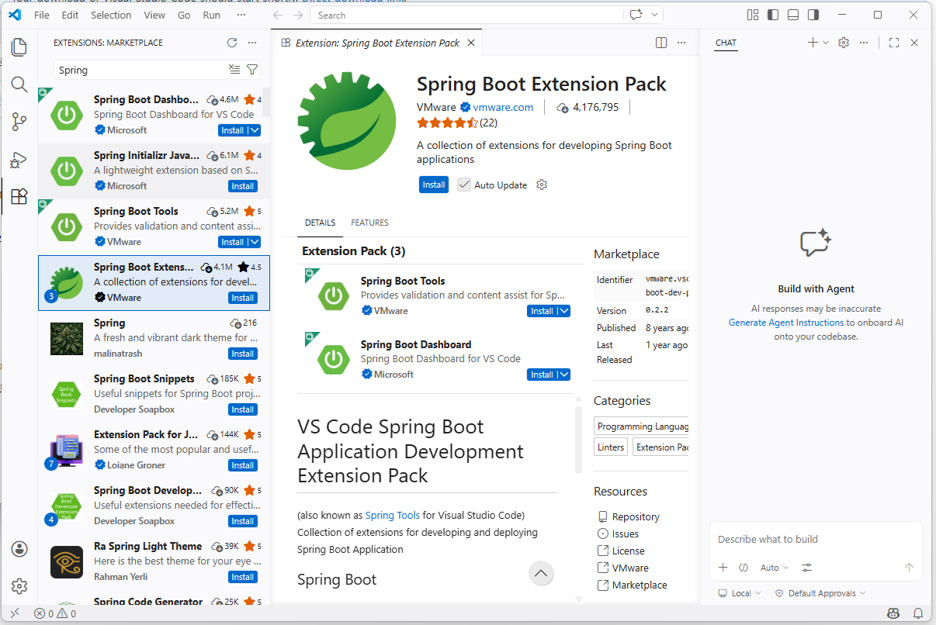Open the Local session target dropdown
The width and height of the screenshot is (936, 625).
740,593
